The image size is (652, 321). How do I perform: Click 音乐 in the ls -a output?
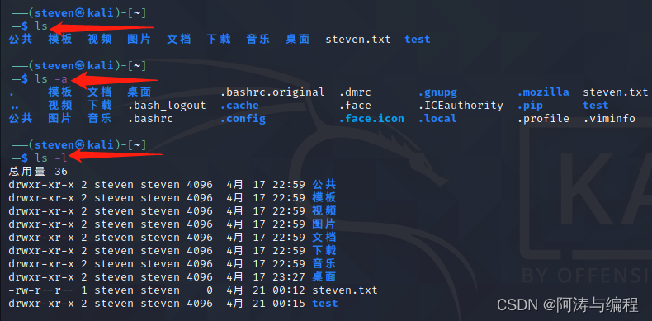[100, 119]
